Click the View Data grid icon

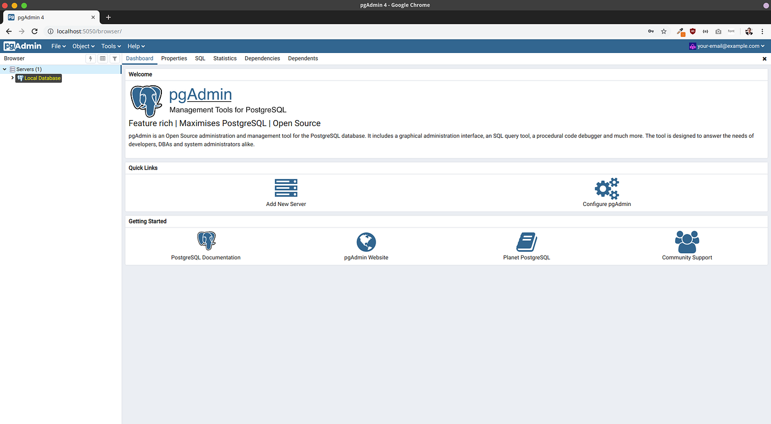(x=102, y=58)
